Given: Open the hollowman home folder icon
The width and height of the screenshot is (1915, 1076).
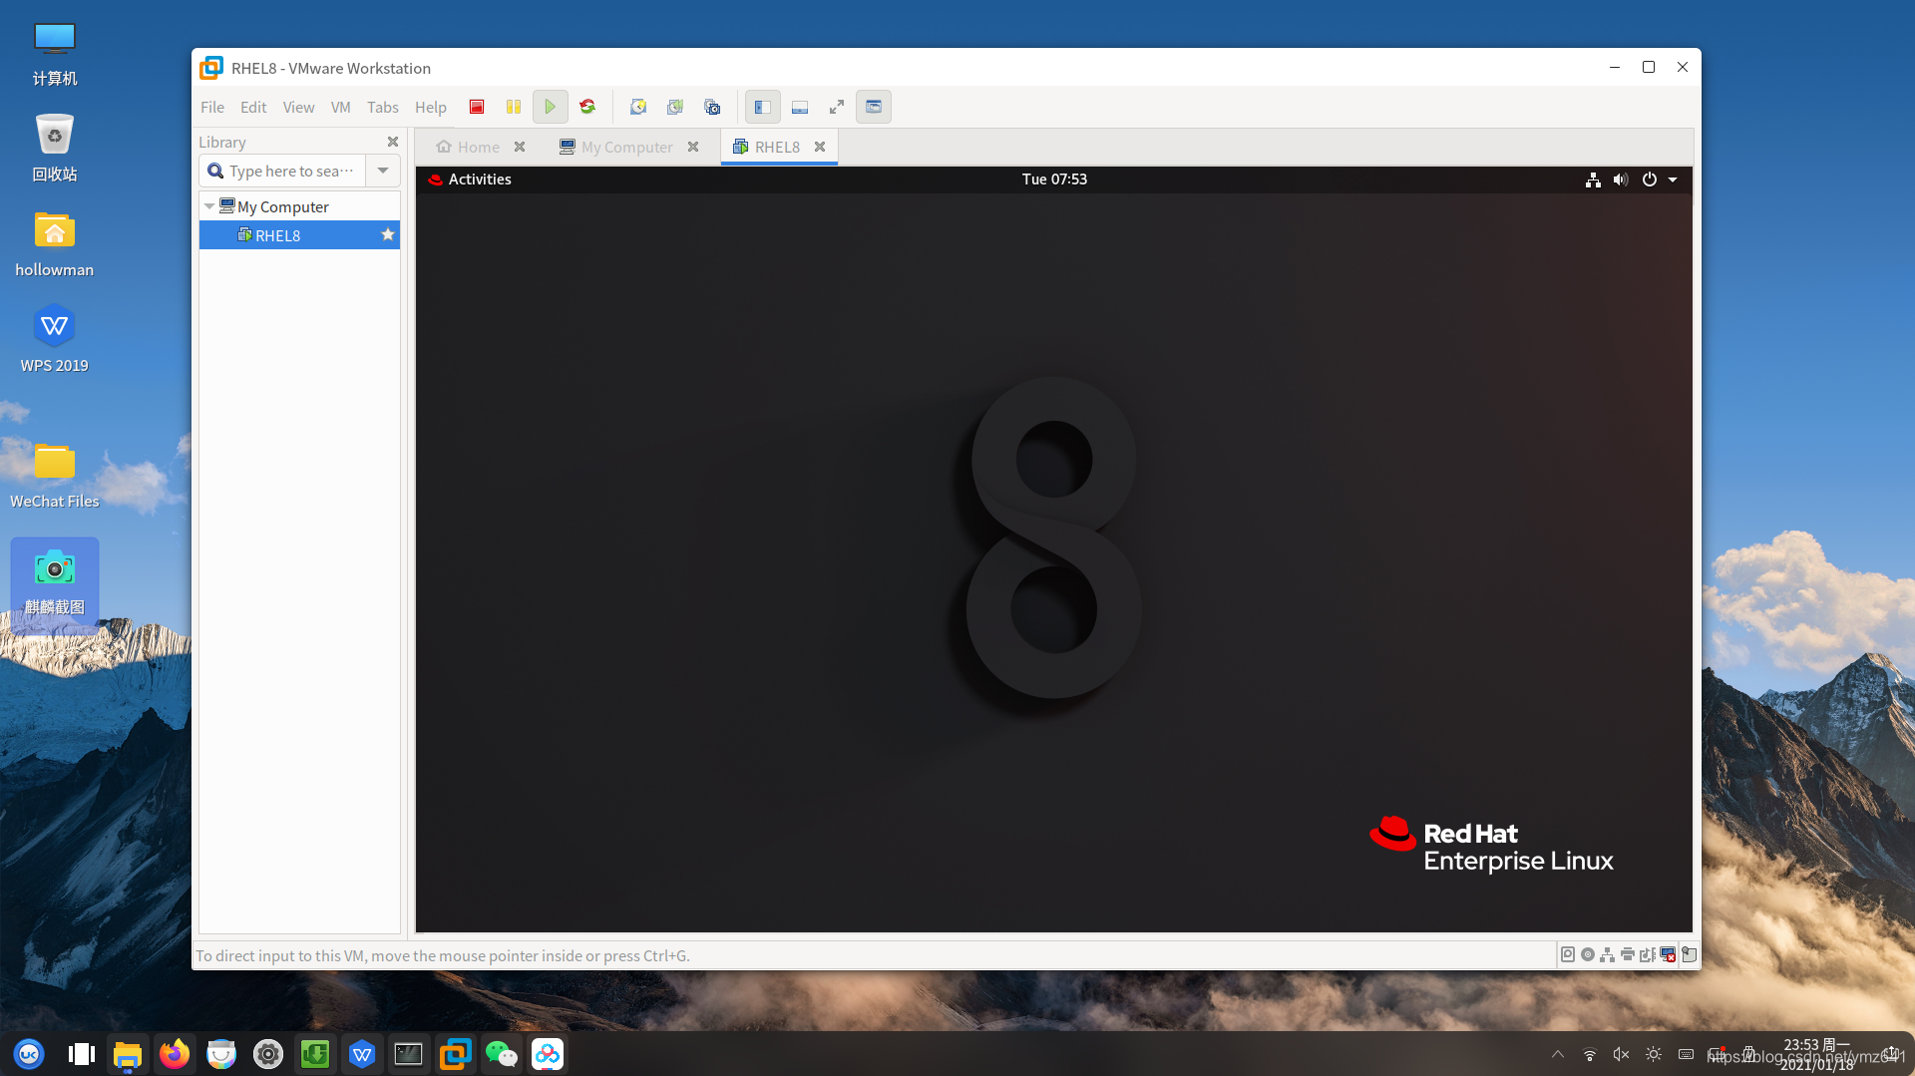Looking at the screenshot, I should pyautogui.click(x=55, y=244).
